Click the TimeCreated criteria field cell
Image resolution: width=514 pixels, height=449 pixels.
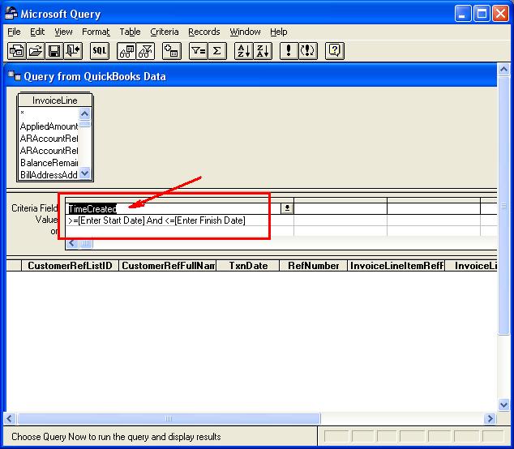pos(173,209)
